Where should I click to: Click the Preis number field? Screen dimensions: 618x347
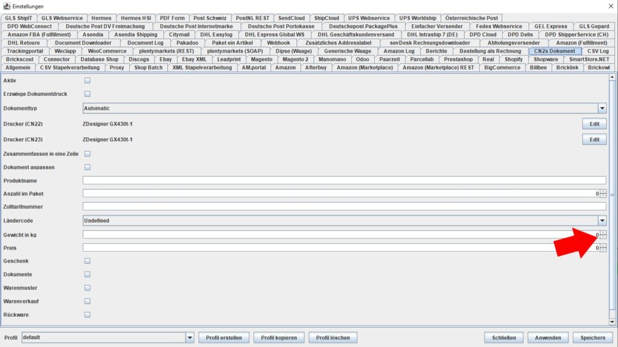pos(342,248)
